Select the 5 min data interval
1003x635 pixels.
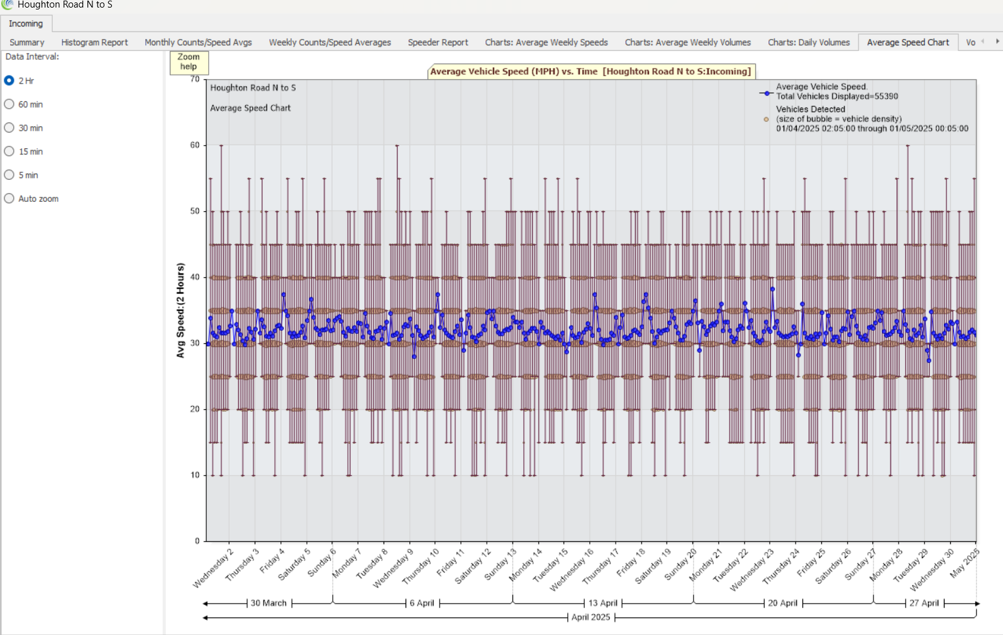[9, 175]
